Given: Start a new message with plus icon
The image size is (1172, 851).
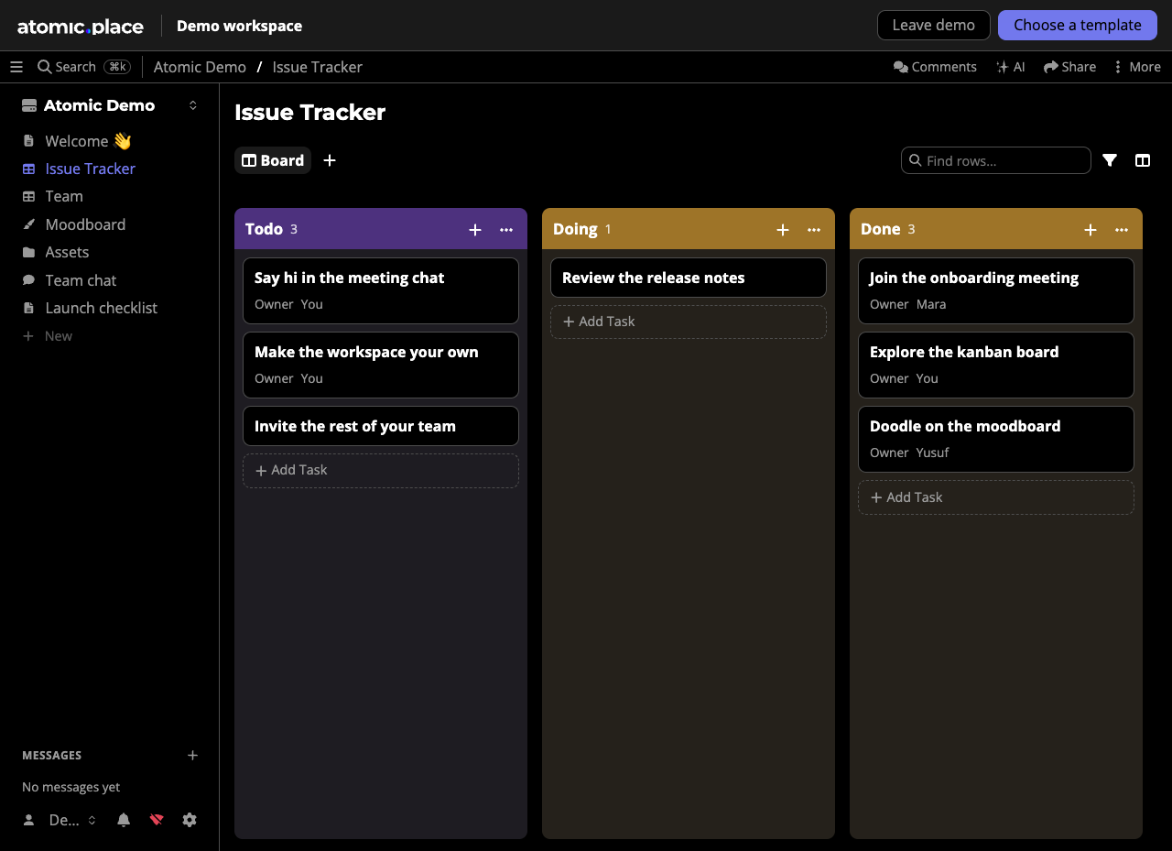Looking at the screenshot, I should click(192, 756).
